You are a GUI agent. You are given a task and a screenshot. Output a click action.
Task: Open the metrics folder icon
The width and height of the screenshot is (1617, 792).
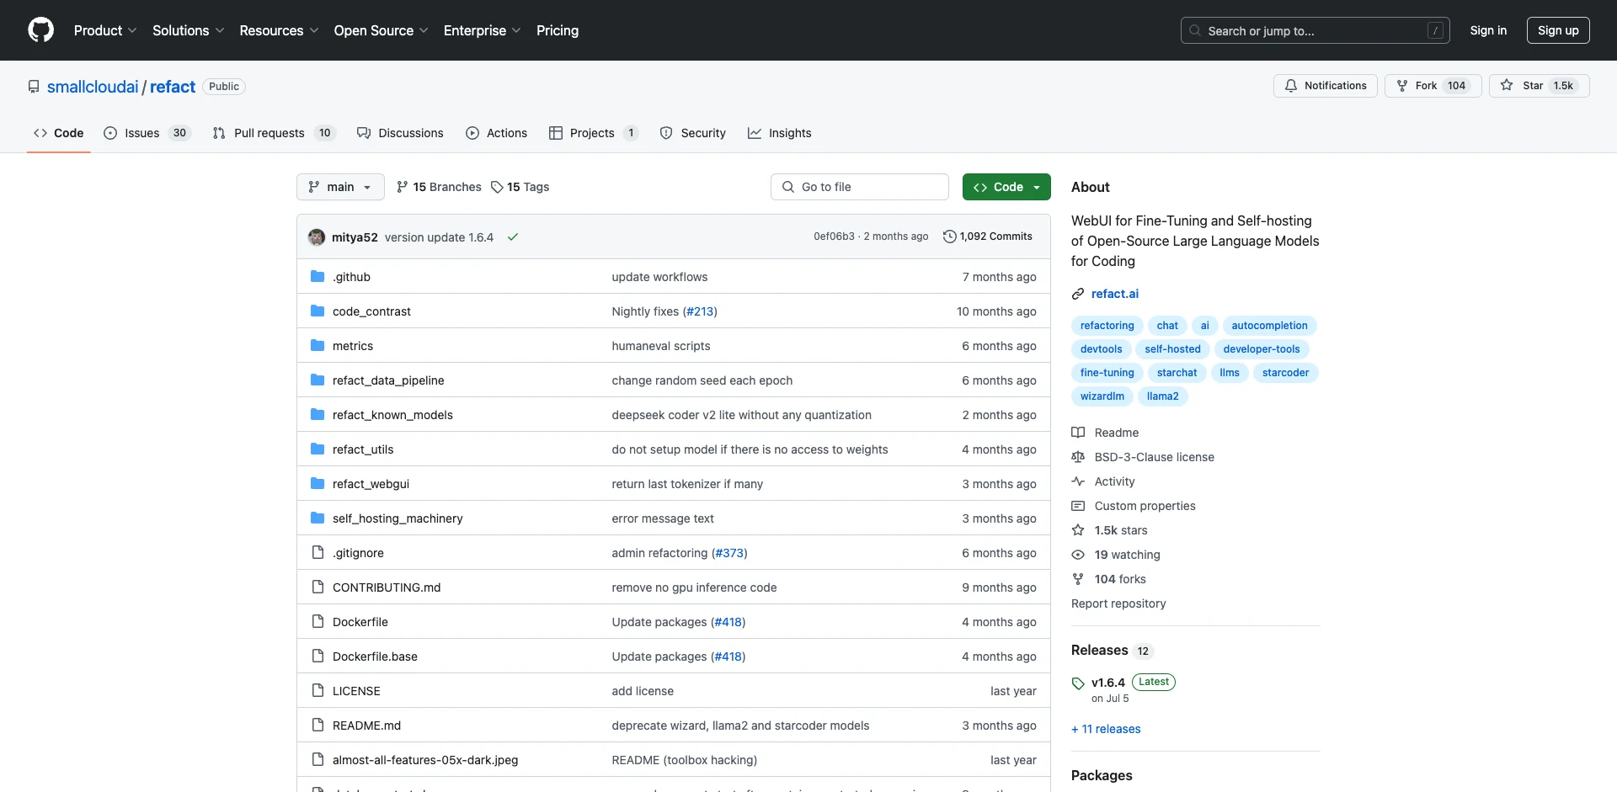coord(318,346)
